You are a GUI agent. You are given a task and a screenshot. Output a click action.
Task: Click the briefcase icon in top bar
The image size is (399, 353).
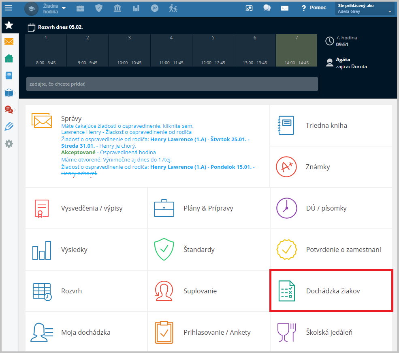[80, 9]
